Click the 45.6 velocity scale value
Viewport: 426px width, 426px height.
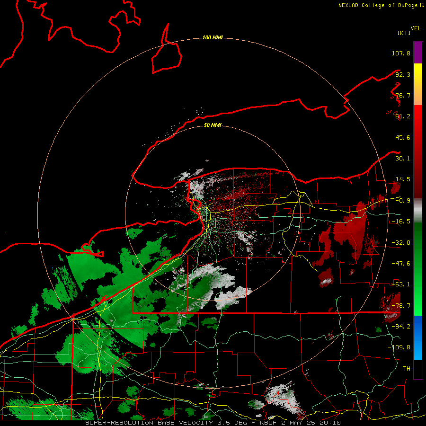tap(403, 137)
